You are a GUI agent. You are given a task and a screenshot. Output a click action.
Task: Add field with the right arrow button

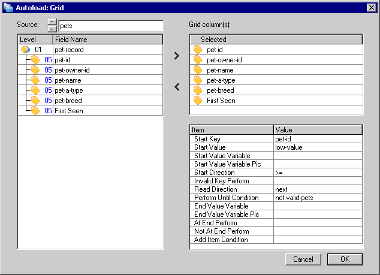point(177,56)
